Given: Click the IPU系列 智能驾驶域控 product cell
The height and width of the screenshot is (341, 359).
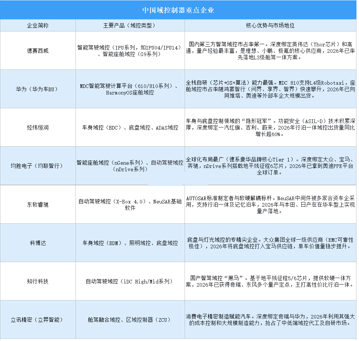Looking at the screenshot, I should [130, 51].
